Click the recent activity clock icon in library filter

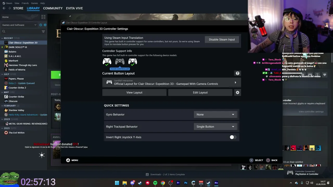coord(41,25)
